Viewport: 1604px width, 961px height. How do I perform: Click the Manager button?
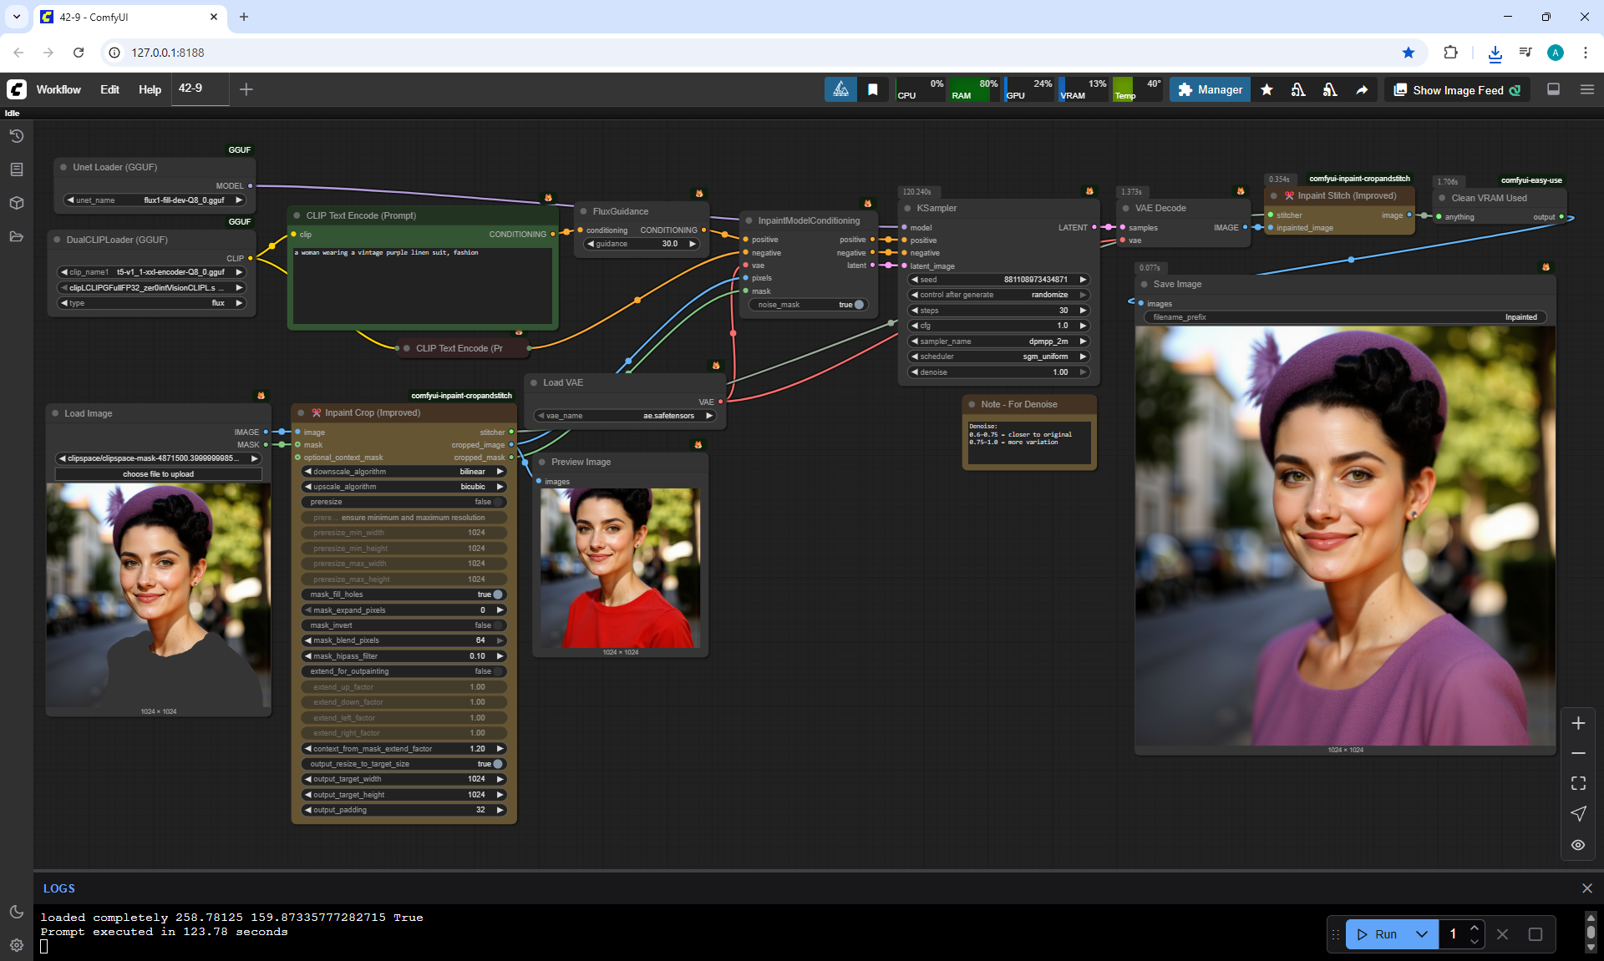pyautogui.click(x=1209, y=89)
